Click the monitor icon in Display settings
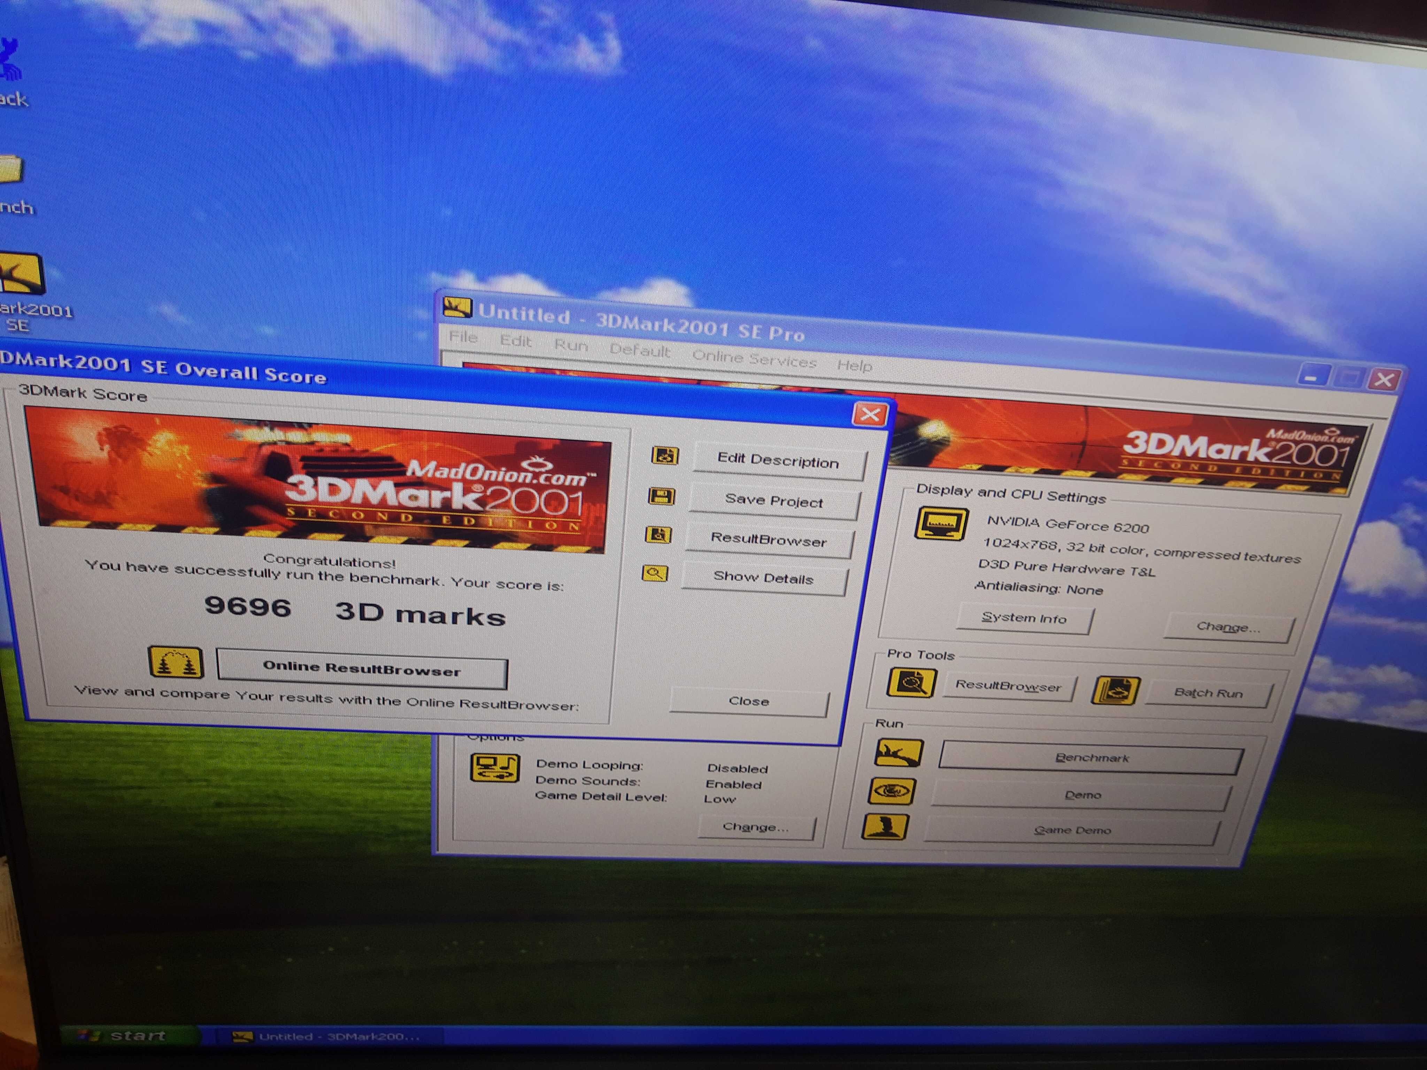Viewport: 1427px width, 1070px height. coord(941,524)
